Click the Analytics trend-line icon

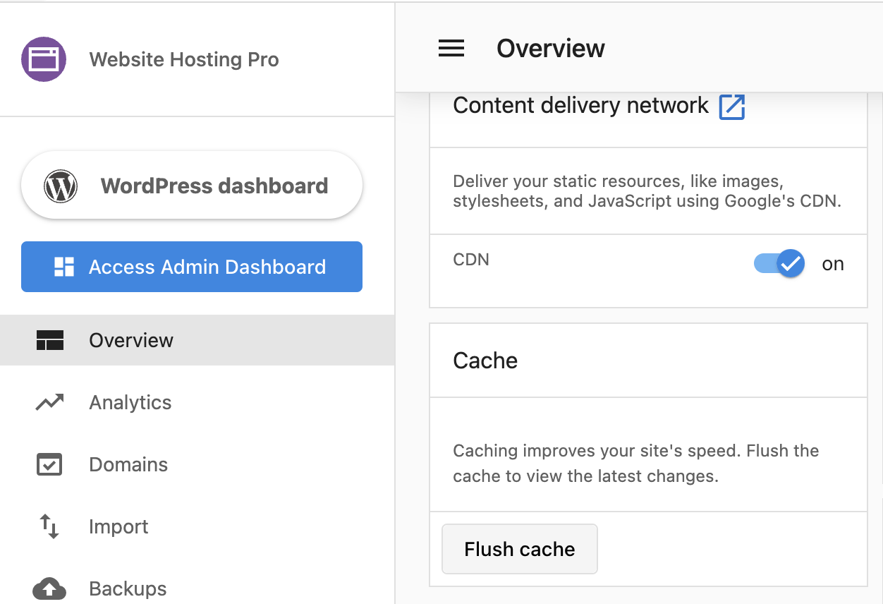point(49,403)
